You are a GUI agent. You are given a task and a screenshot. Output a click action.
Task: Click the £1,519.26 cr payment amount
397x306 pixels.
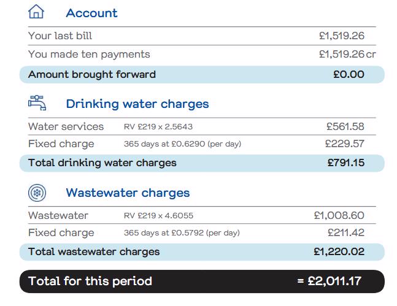(347, 55)
